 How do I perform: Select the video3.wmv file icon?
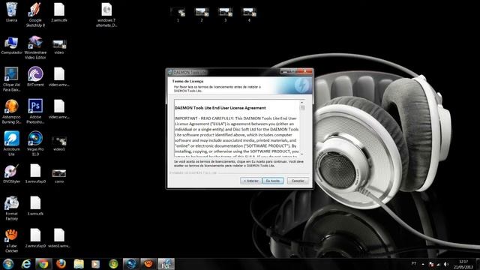59,238
